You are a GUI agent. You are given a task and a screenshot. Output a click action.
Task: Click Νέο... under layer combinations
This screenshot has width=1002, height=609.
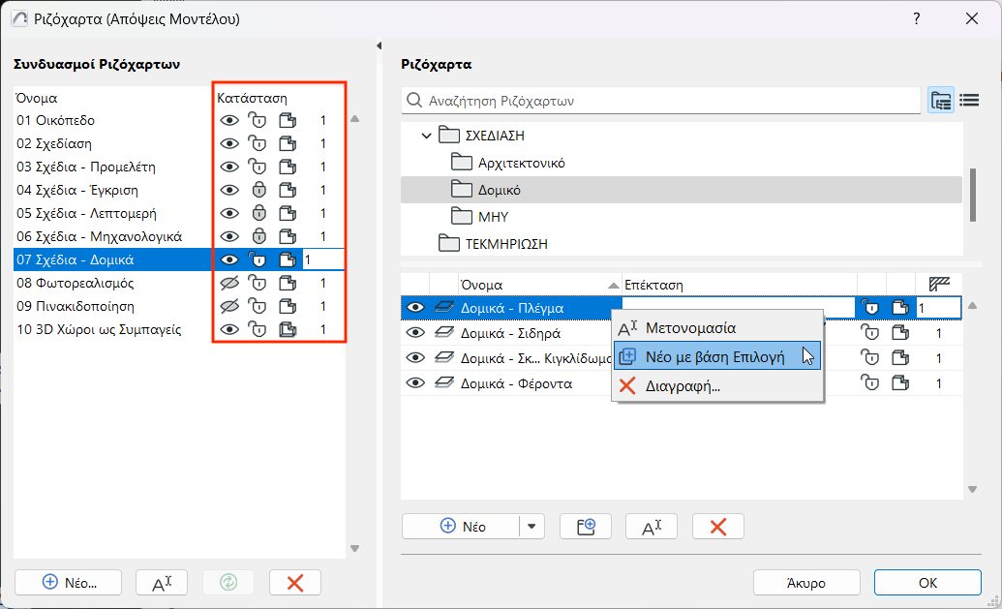69,582
